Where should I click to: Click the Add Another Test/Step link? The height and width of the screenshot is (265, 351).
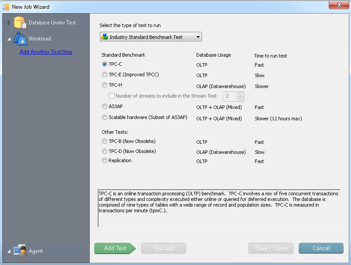[46, 52]
